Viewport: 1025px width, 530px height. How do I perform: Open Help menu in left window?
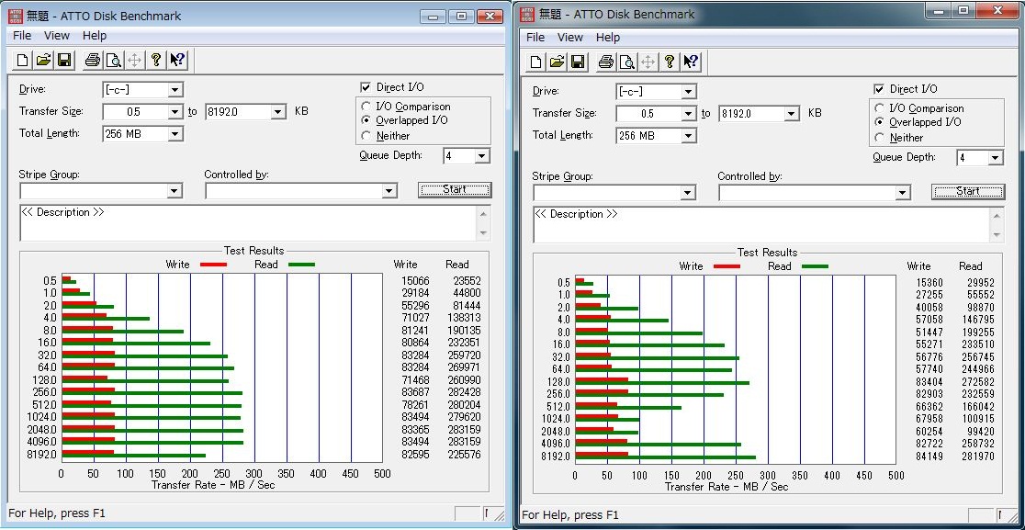pyautogui.click(x=95, y=36)
